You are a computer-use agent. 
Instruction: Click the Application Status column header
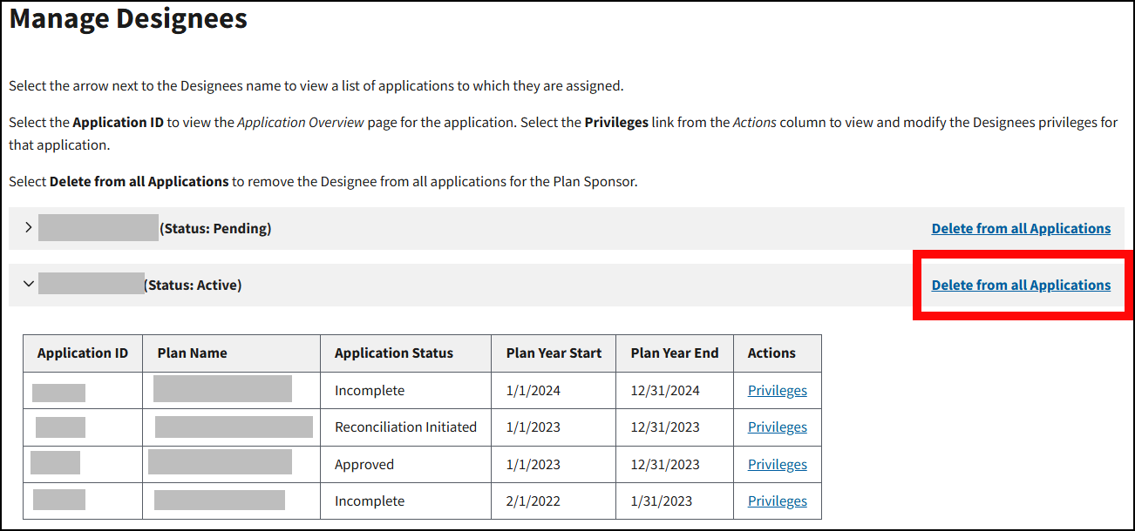(394, 353)
